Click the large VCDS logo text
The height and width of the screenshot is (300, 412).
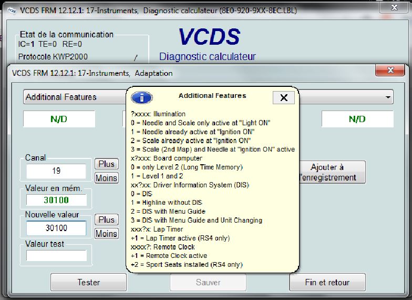point(209,37)
